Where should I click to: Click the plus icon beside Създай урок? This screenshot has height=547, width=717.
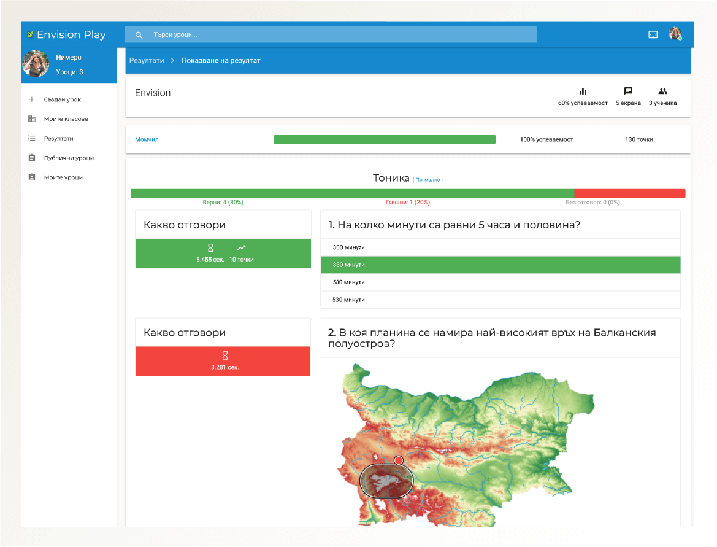[32, 99]
